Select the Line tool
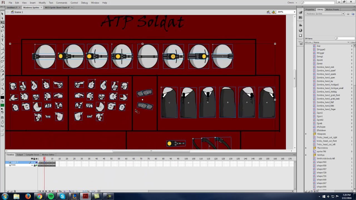The height and width of the screenshot is (200, 356). coord(3,44)
